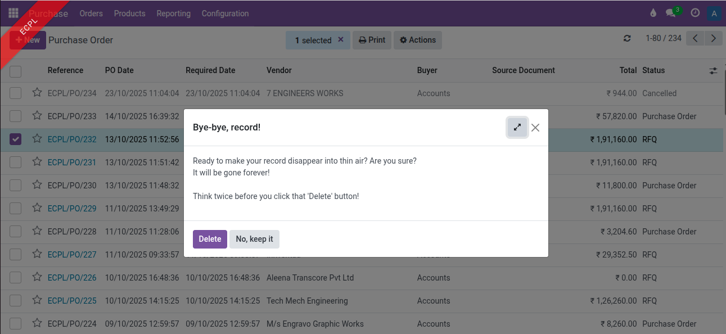Tick the select-all header checkbox

(16, 71)
